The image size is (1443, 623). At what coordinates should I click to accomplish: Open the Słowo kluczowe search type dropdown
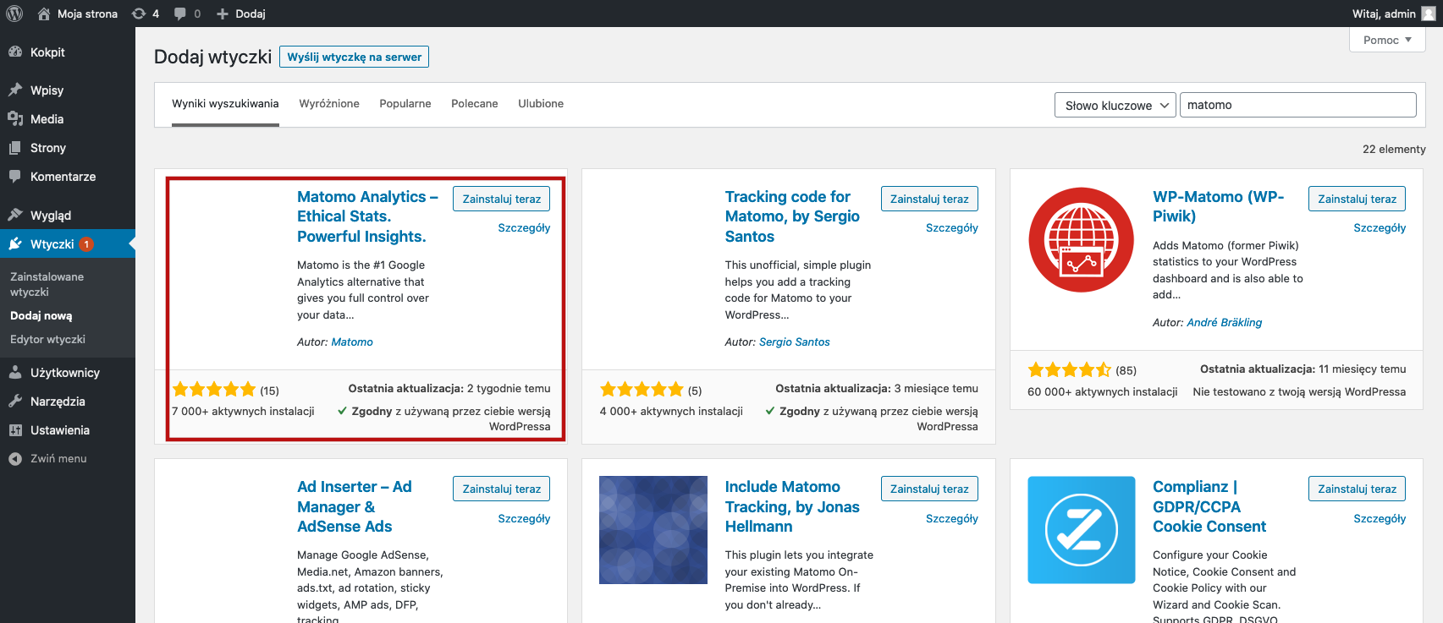[x=1115, y=105]
